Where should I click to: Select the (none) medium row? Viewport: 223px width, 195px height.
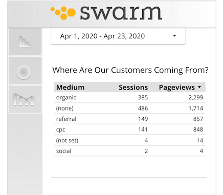[129, 108]
